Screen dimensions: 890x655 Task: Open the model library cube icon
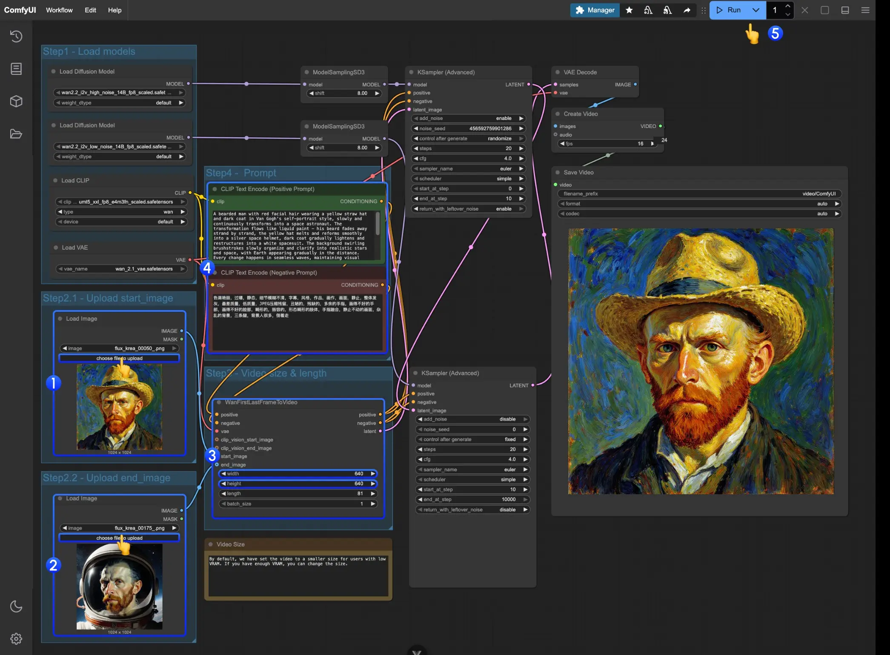click(16, 101)
